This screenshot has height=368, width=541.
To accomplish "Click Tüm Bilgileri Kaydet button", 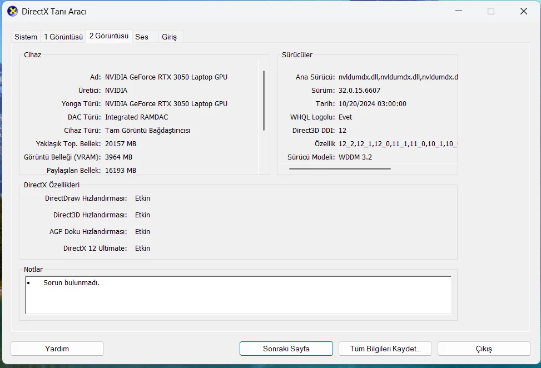I will [x=385, y=349].
